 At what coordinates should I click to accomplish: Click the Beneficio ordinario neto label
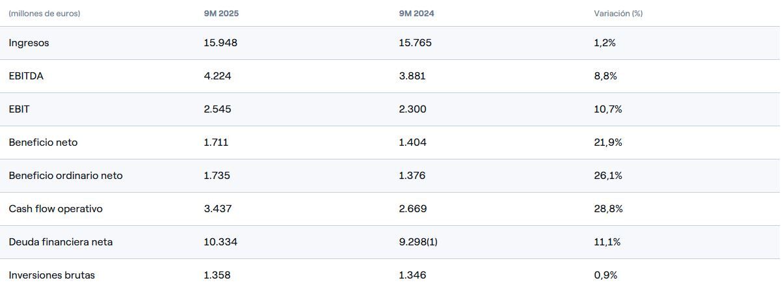(x=66, y=176)
